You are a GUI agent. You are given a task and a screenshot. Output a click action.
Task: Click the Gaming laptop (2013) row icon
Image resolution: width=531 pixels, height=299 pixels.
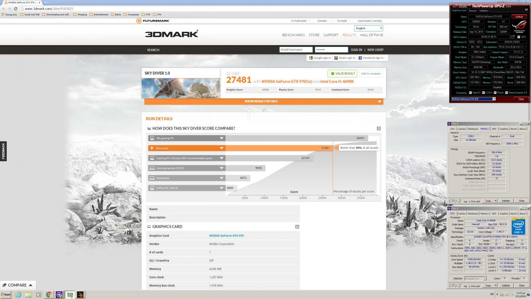pos(152,168)
